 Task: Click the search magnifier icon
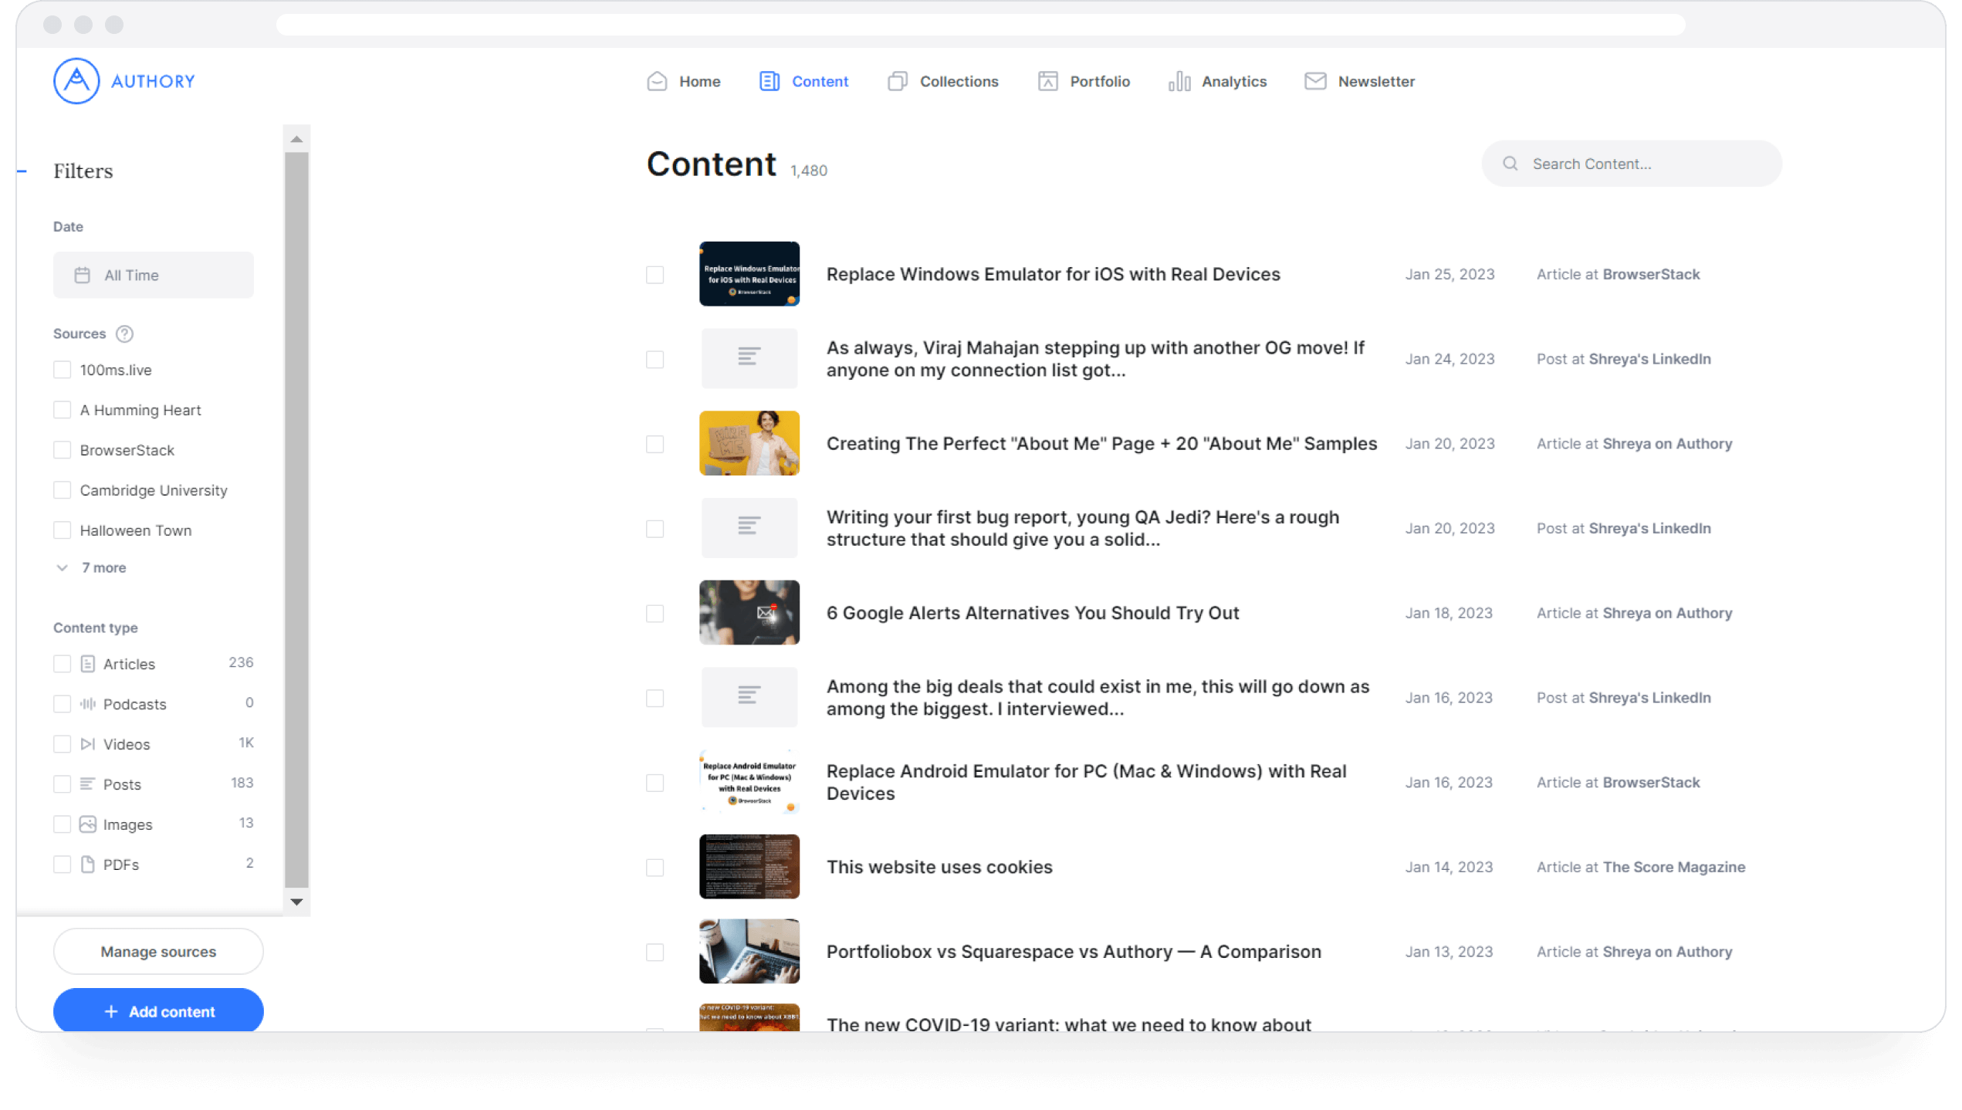1510,164
